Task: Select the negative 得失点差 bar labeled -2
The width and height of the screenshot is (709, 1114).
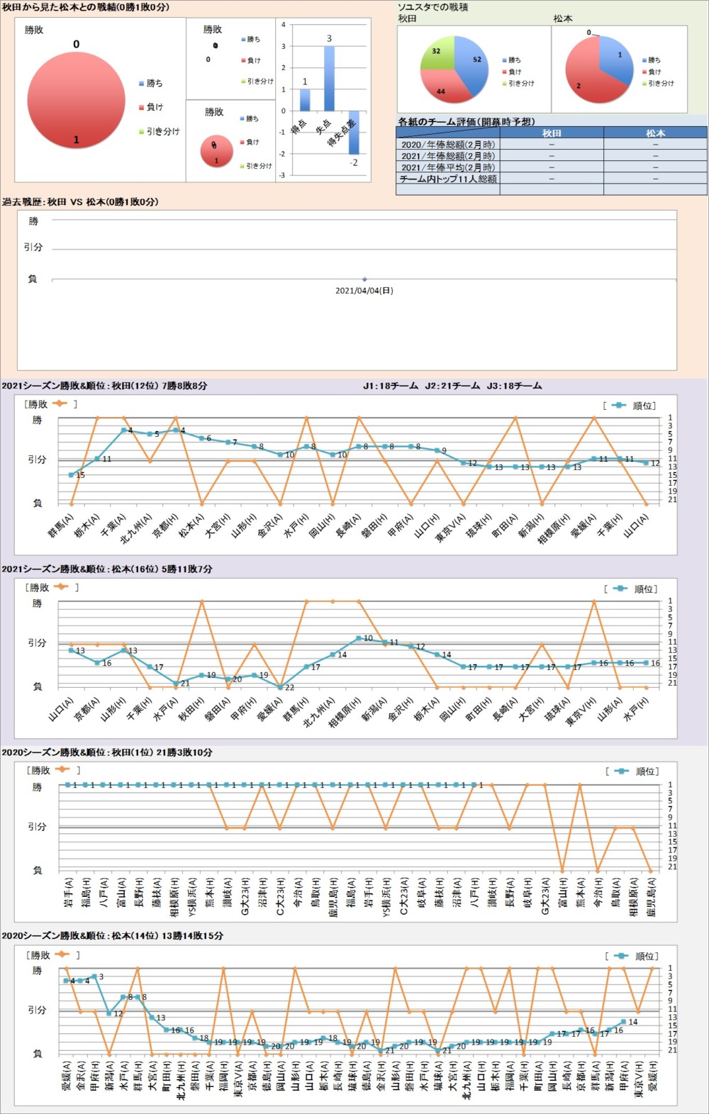Action: pos(354,133)
